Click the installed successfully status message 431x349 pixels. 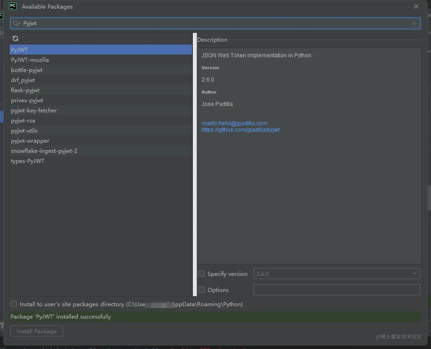(x=61, y=316)
